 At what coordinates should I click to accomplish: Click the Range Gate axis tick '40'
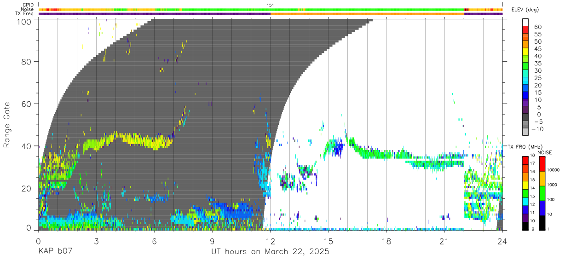point(26,146)
